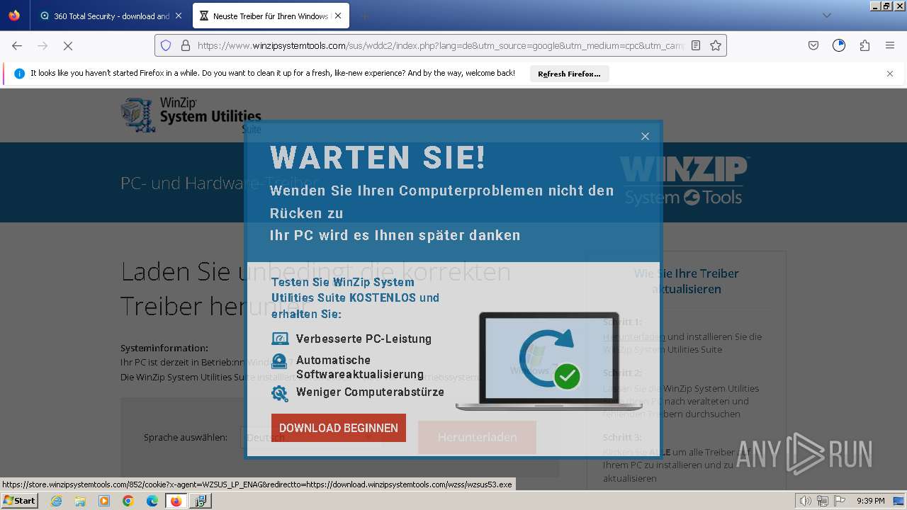Click the Firefox logo in tab bar

coord(14,16)
